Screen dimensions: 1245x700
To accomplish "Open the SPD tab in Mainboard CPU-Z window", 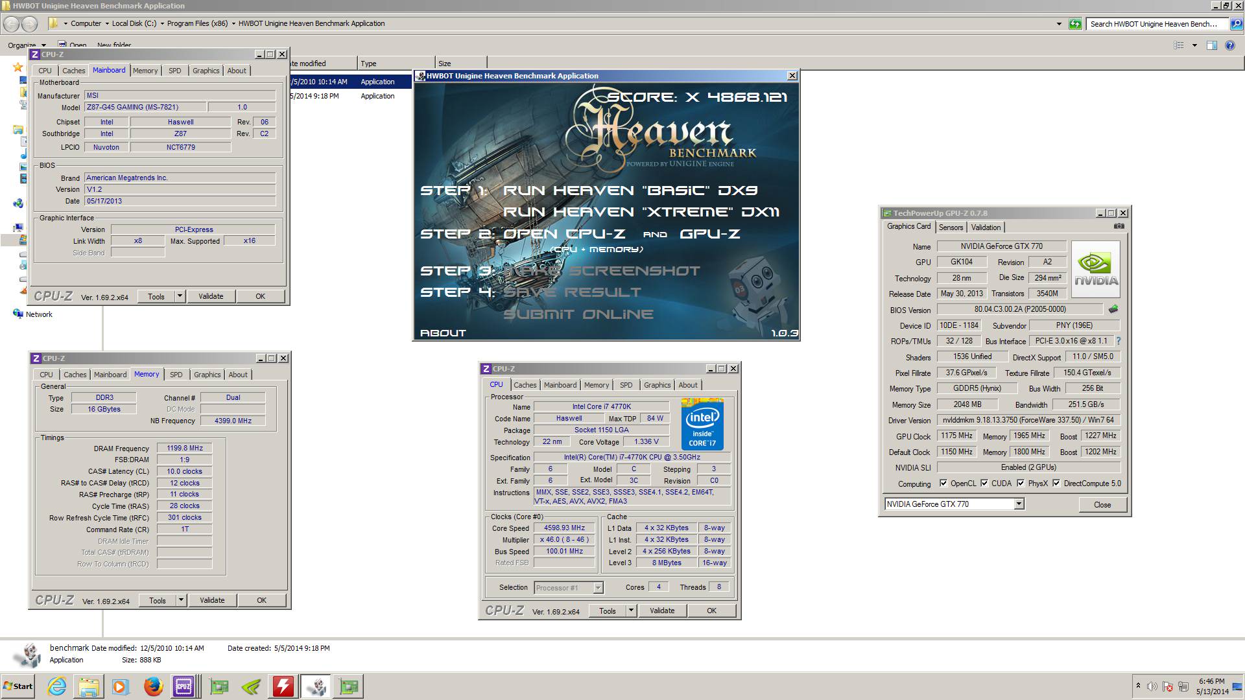I will click(x=175, y=71).
